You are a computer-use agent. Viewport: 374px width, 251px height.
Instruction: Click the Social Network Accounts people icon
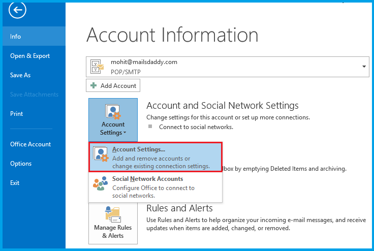pyautogui.click(x=101, y=183)
